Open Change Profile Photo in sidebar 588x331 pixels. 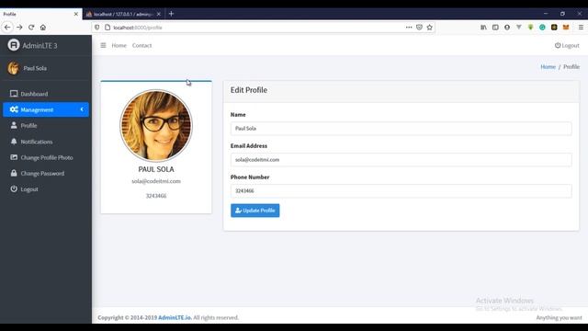click(x=46, y=157)
